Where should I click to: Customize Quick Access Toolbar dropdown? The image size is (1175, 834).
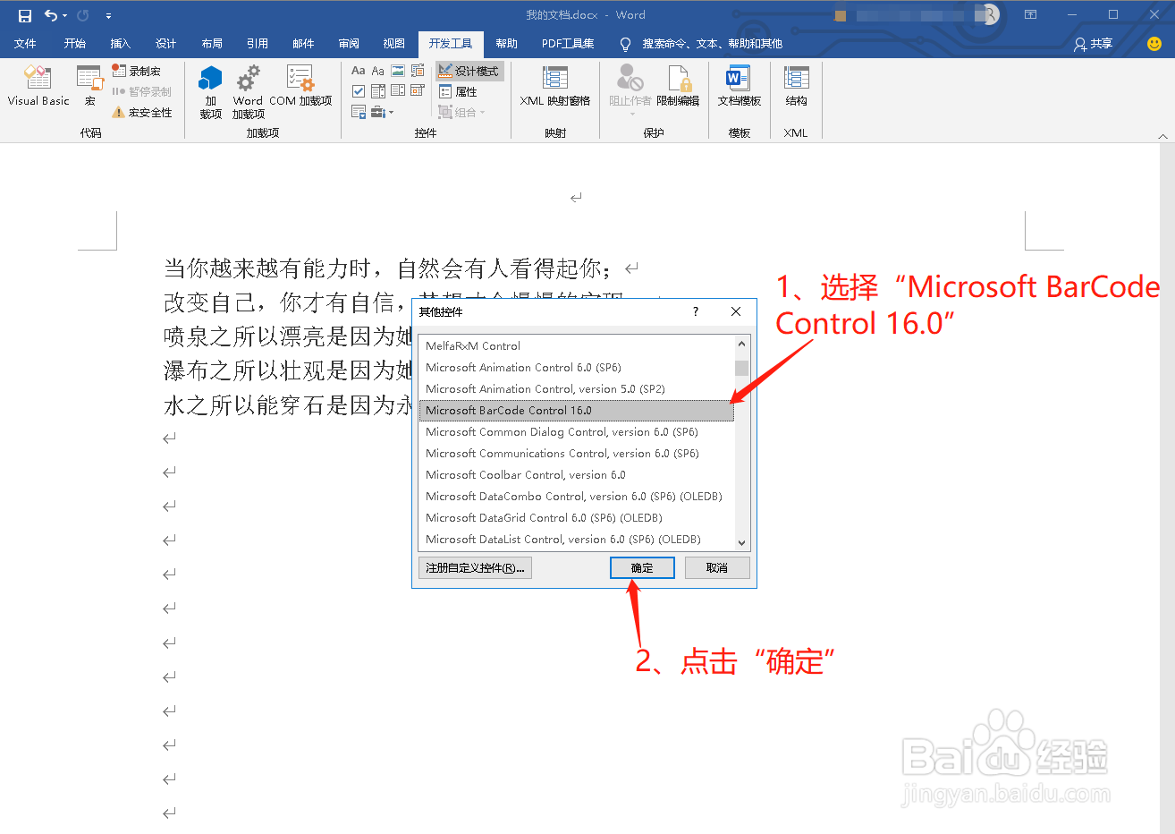108,15
